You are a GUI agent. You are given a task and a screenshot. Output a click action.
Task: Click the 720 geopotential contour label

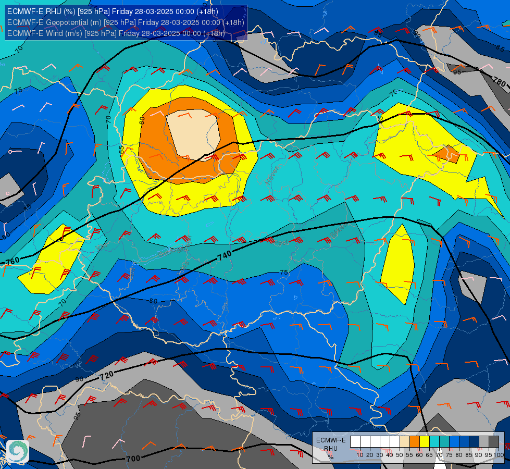(106, 376)
